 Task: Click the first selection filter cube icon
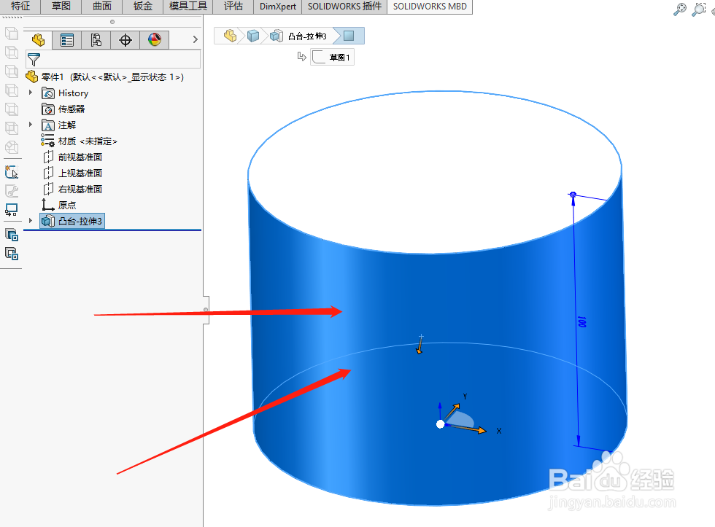(12, 34)
